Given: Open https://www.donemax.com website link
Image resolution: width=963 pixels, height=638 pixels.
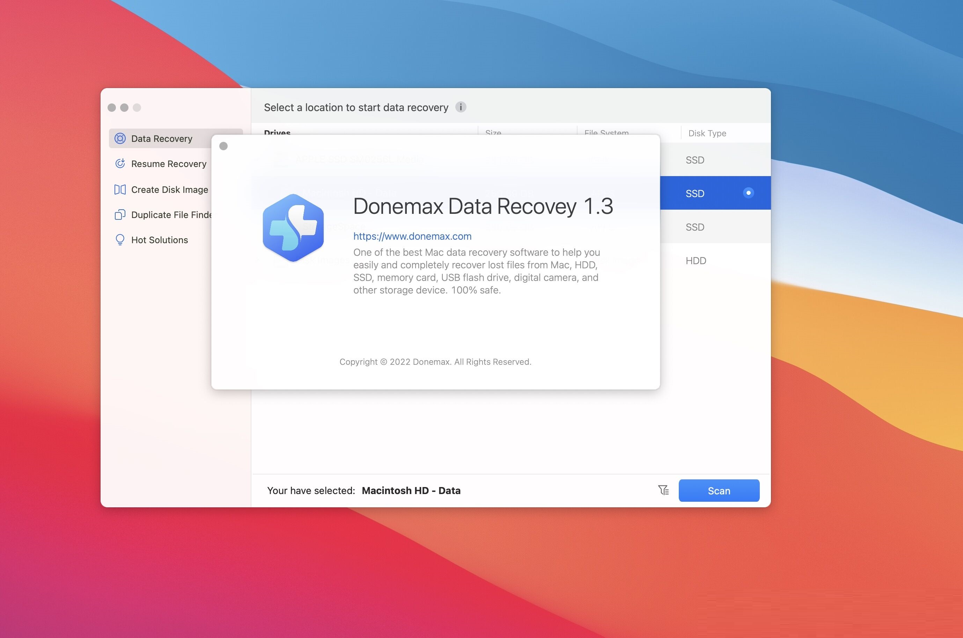Looking at the screenshot, I should tap(412, 235).
